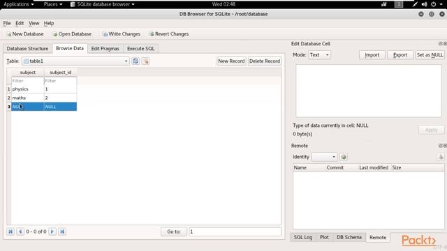The height and width of the screenshot is (251, 447).
Task: Click the Go to button
Action: [x=174, y=231]
